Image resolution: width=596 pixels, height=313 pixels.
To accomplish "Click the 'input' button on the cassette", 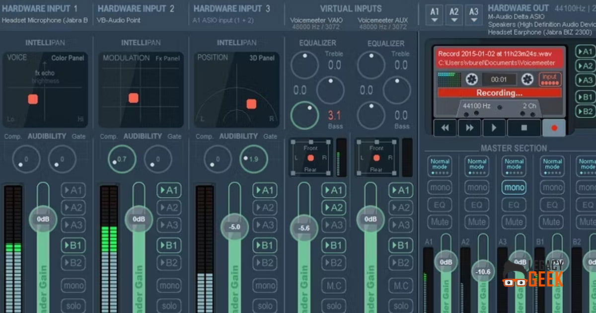I will 550,79.
